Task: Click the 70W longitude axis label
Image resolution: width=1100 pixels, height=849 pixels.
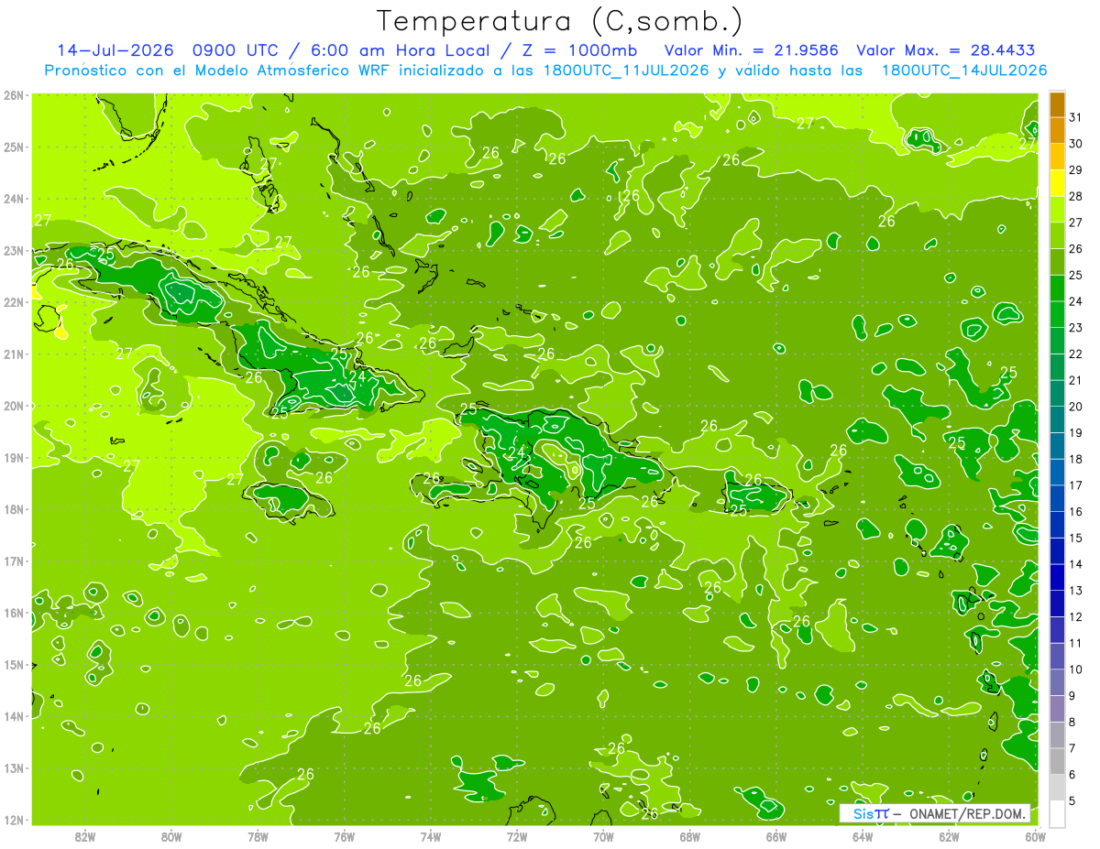Action: 603,836
